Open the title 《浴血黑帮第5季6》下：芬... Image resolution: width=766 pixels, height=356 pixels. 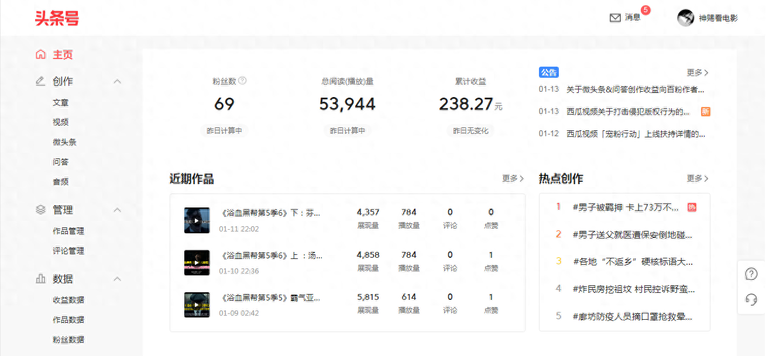[270, 213]
